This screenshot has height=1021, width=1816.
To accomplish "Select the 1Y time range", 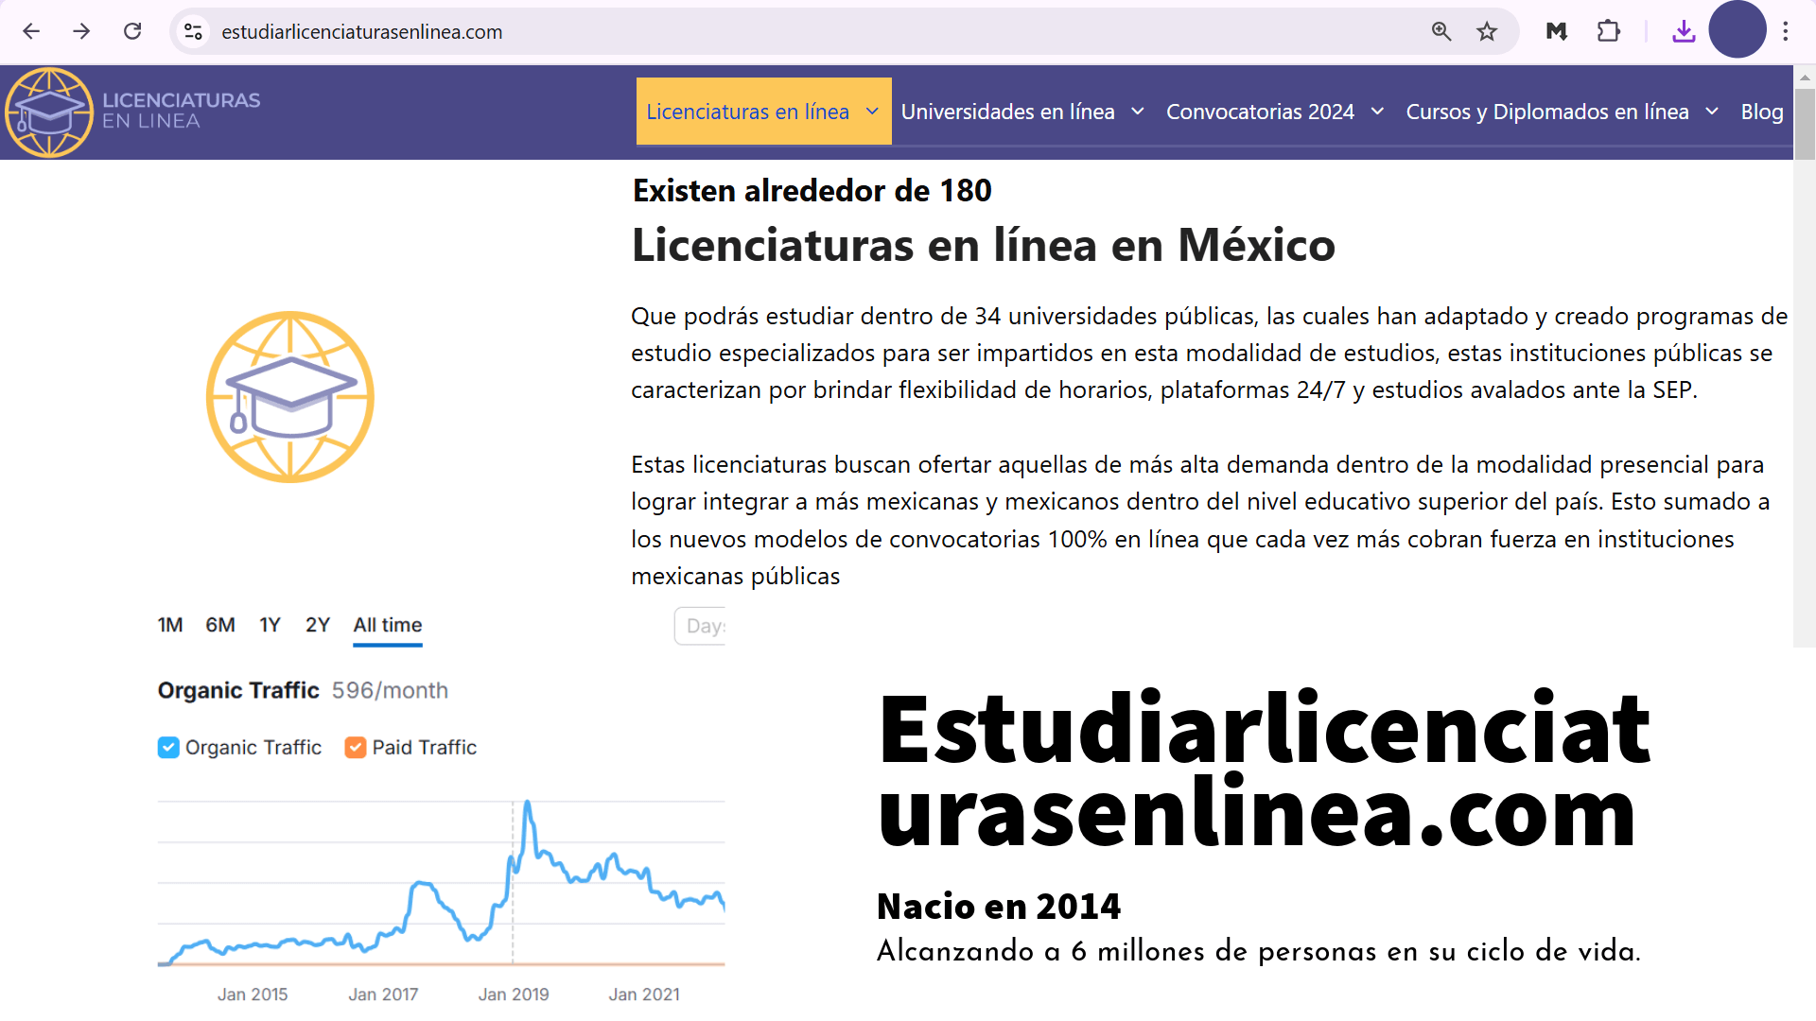I will point(270,625).
